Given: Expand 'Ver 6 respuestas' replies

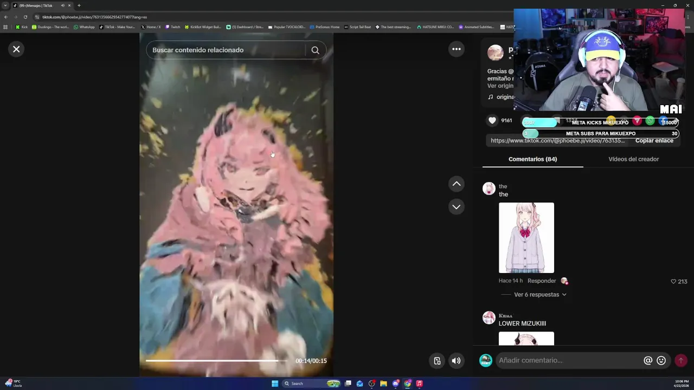Looking at the screenshot, I should [540, 295].
